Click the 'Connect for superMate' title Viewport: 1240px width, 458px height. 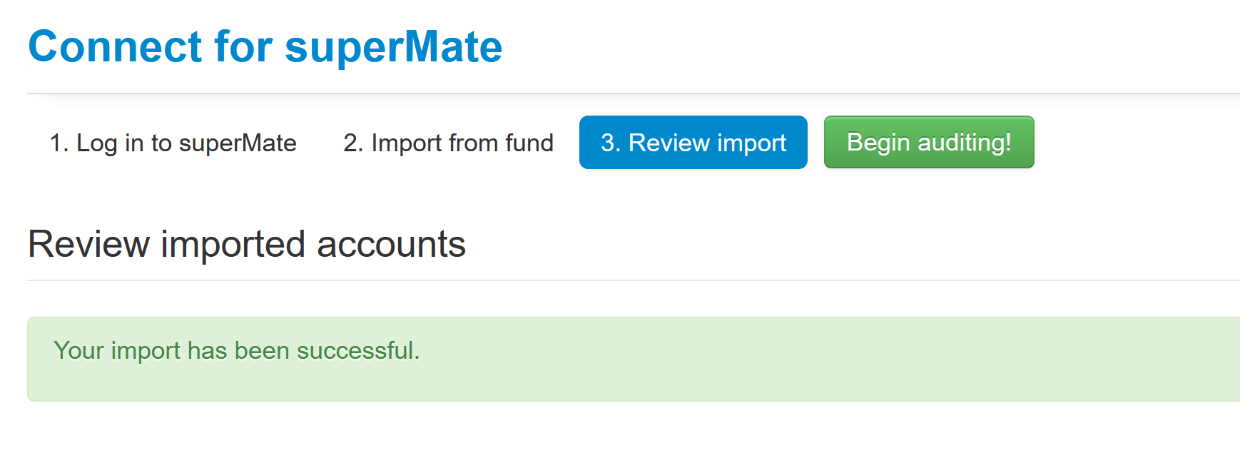(x=265, y=47)
